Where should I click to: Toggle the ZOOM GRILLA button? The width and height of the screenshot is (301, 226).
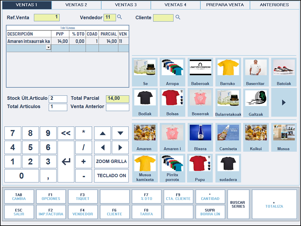111,161
